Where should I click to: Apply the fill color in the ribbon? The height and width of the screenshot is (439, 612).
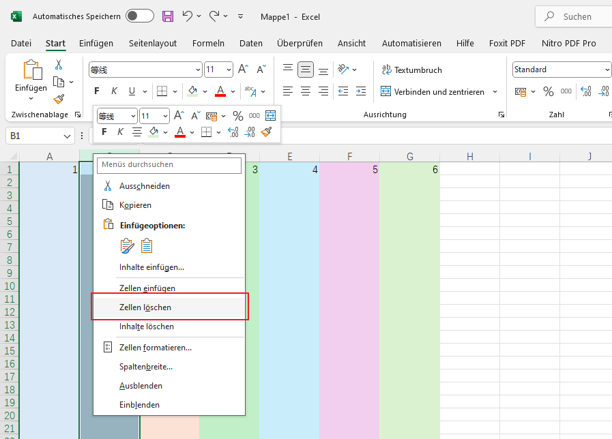pos(192,91)
